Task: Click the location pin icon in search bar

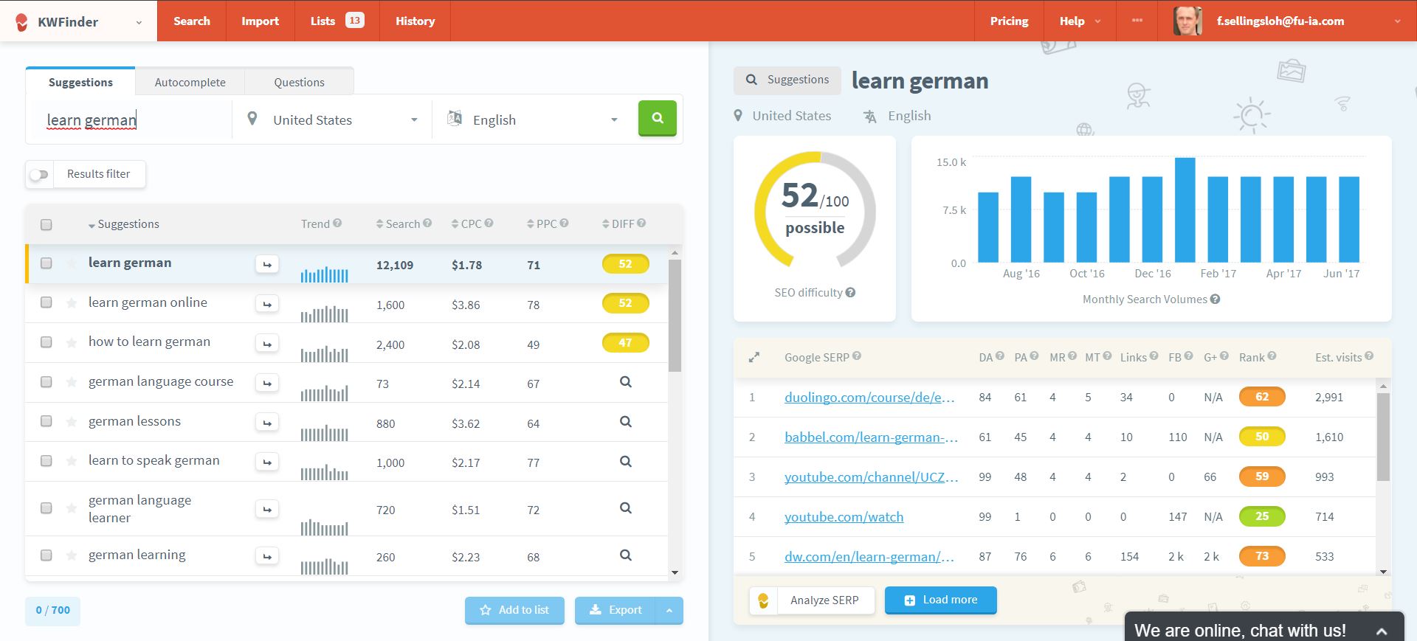Action: point(252,118)
